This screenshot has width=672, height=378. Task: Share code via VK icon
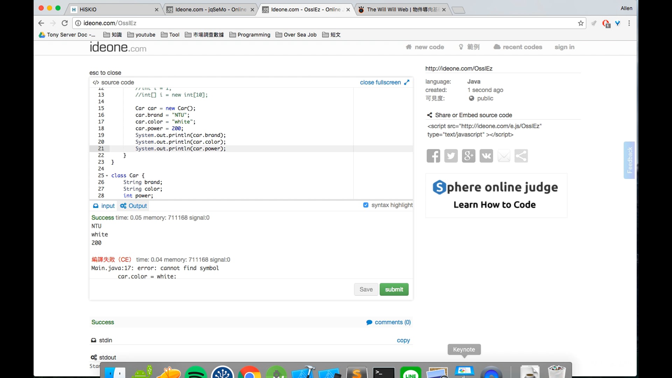coord(486,156)
